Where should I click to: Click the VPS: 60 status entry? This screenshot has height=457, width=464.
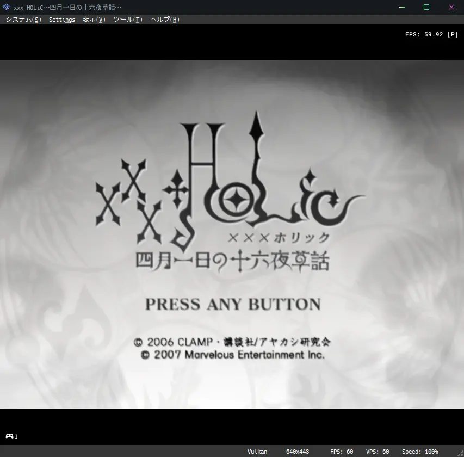click(378, 452)
